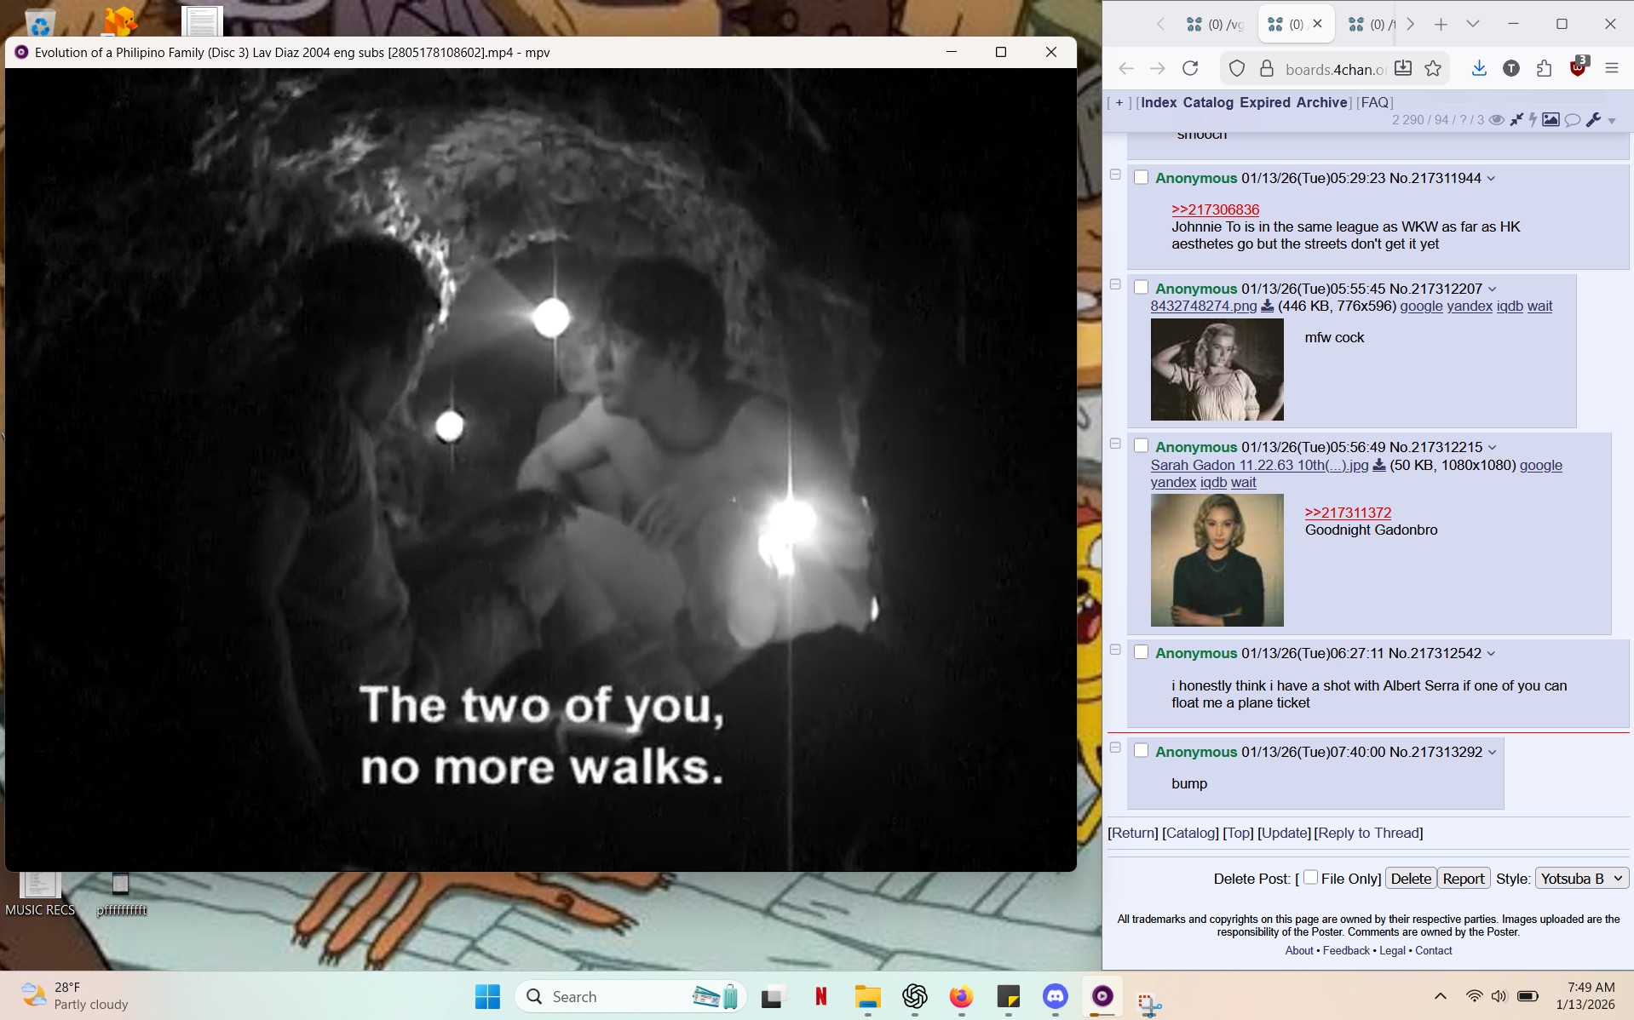Hide post No.217313292 with its minus button

(1115, 748)
